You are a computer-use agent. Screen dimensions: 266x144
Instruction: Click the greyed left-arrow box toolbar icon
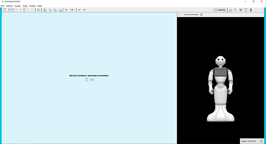tap(27, 10)
